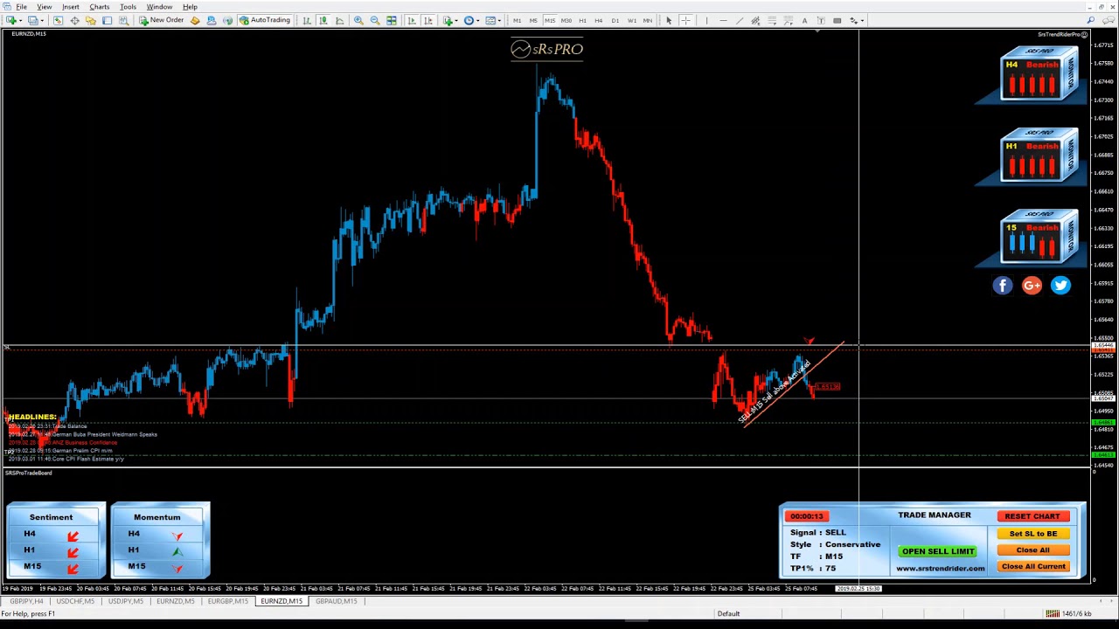
Task: Click the H4 Bearish monitor cube
Action: click(1039, 75)
